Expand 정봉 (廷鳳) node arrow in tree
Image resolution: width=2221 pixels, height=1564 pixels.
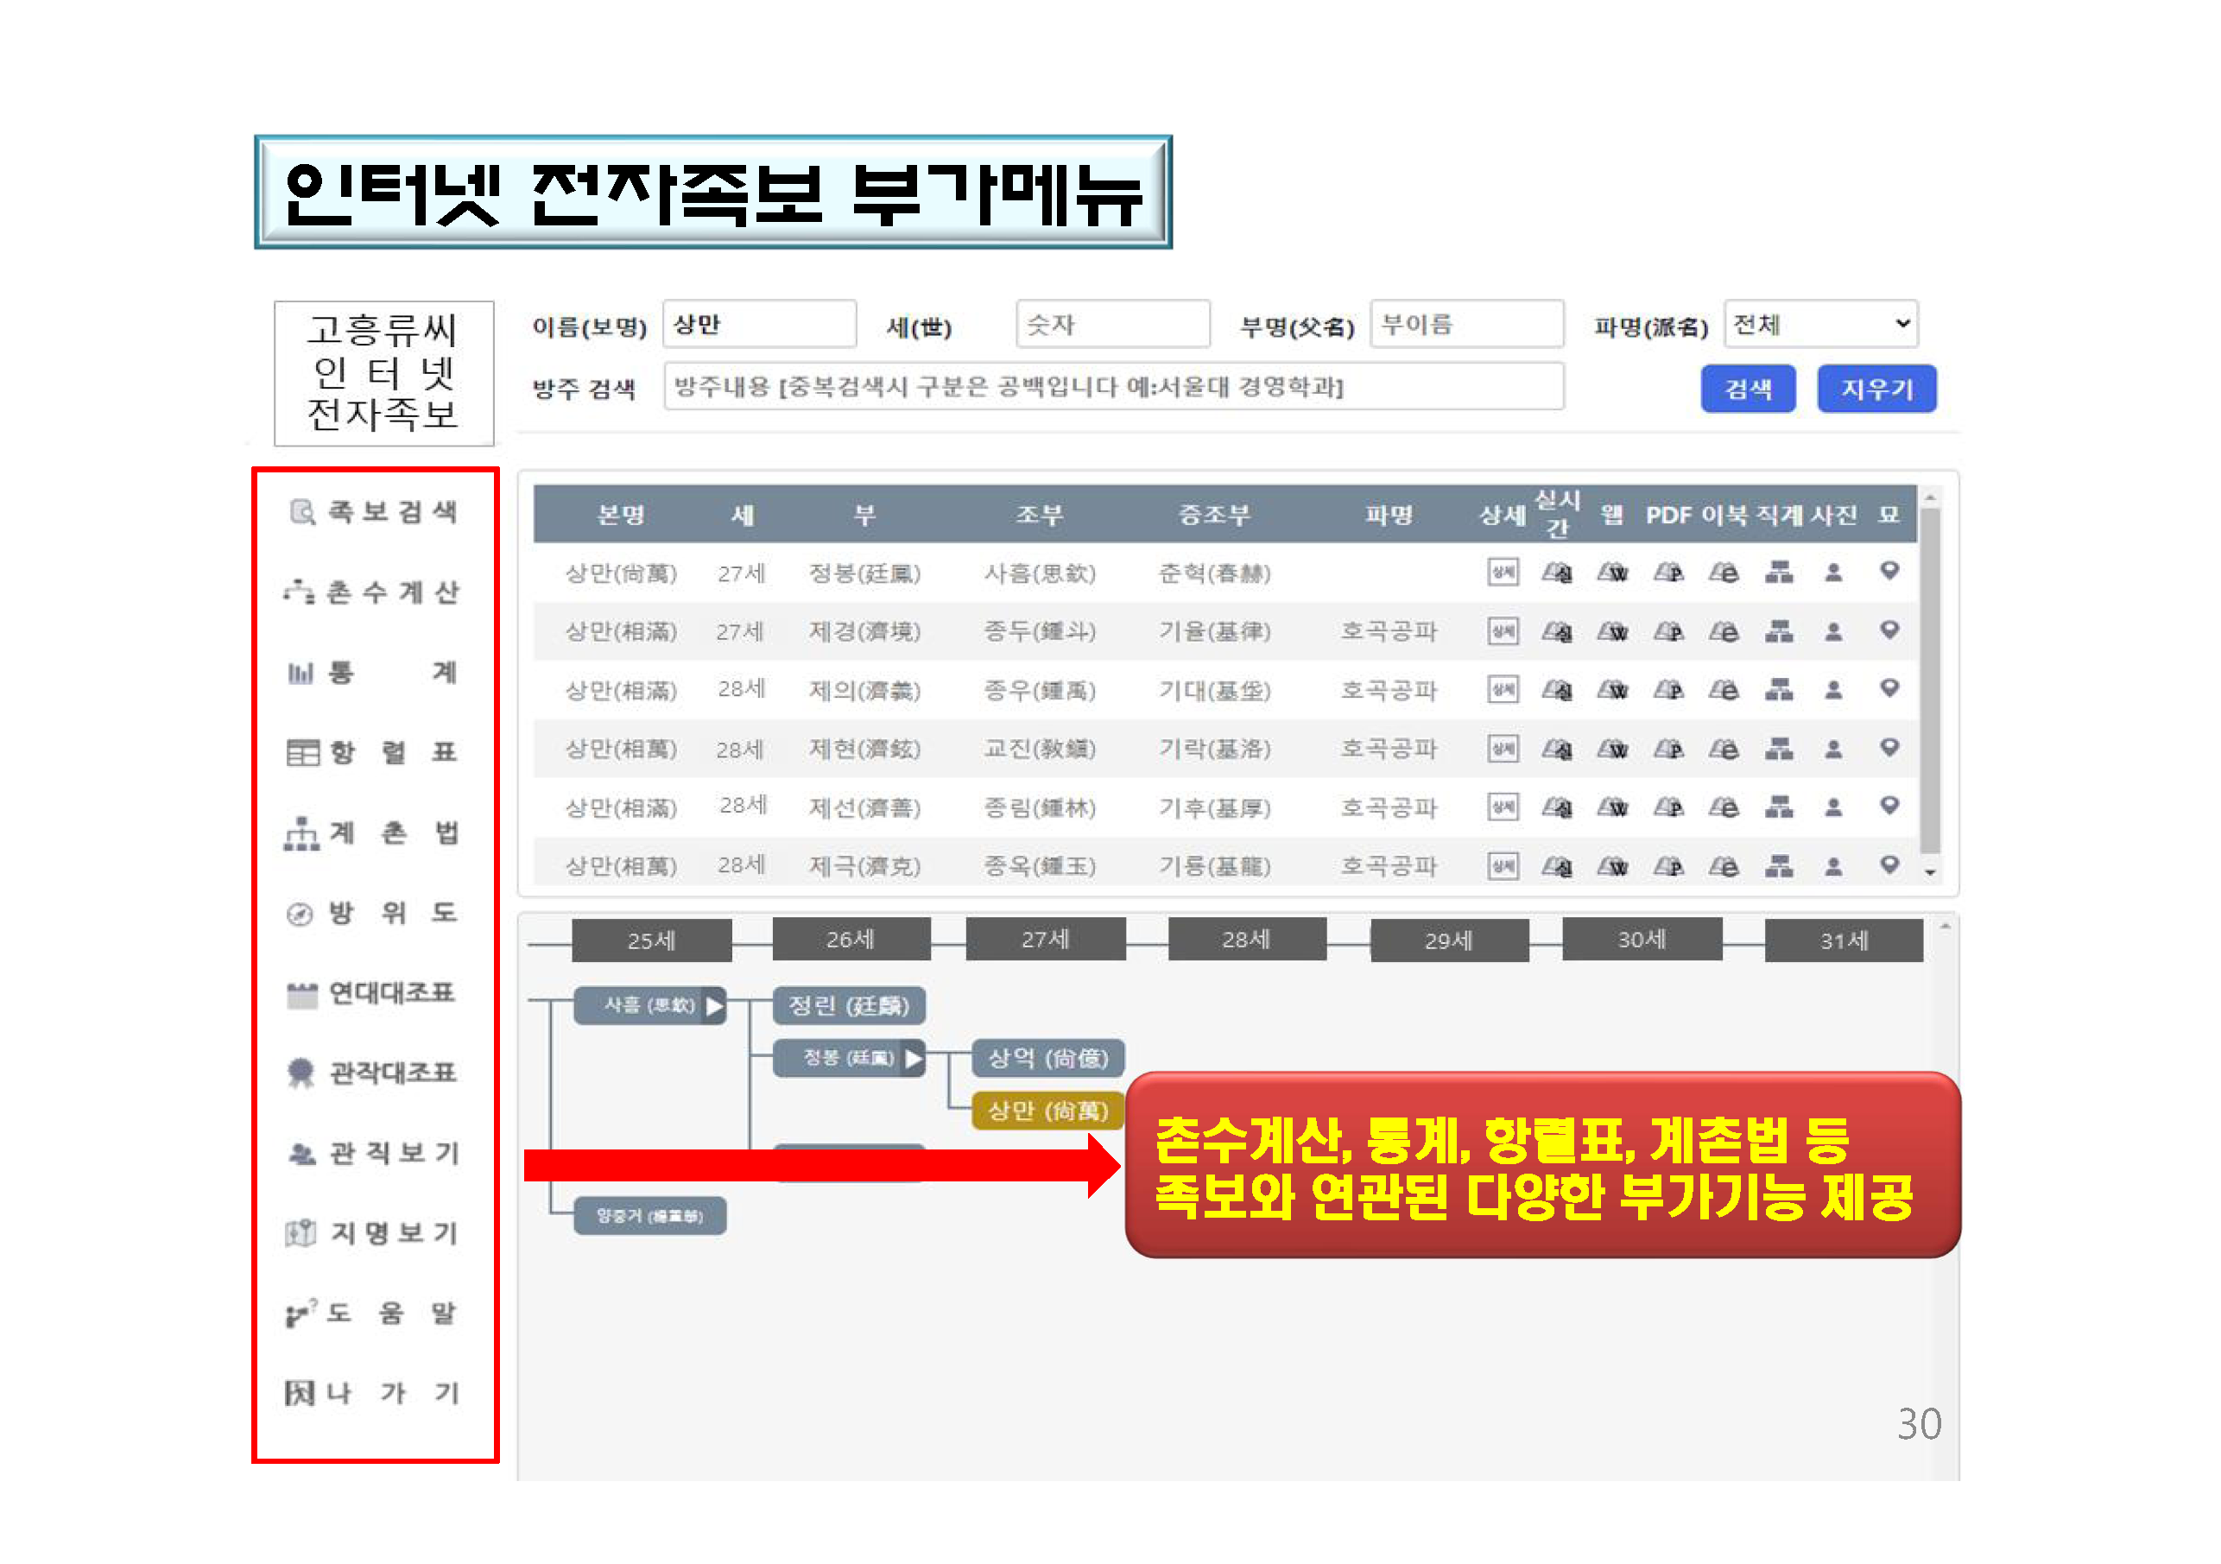pyautogui.click(x=913, y=1058)
